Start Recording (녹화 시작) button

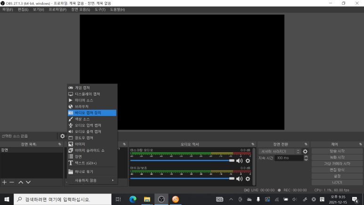coord(337,157)
